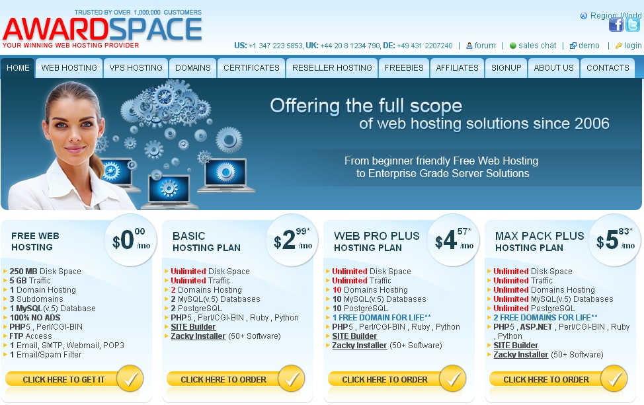This screenshot has width=644, height=405.
Task: Open Zacky Installer link in Max Pack Plus
Action: click(521, 355)
